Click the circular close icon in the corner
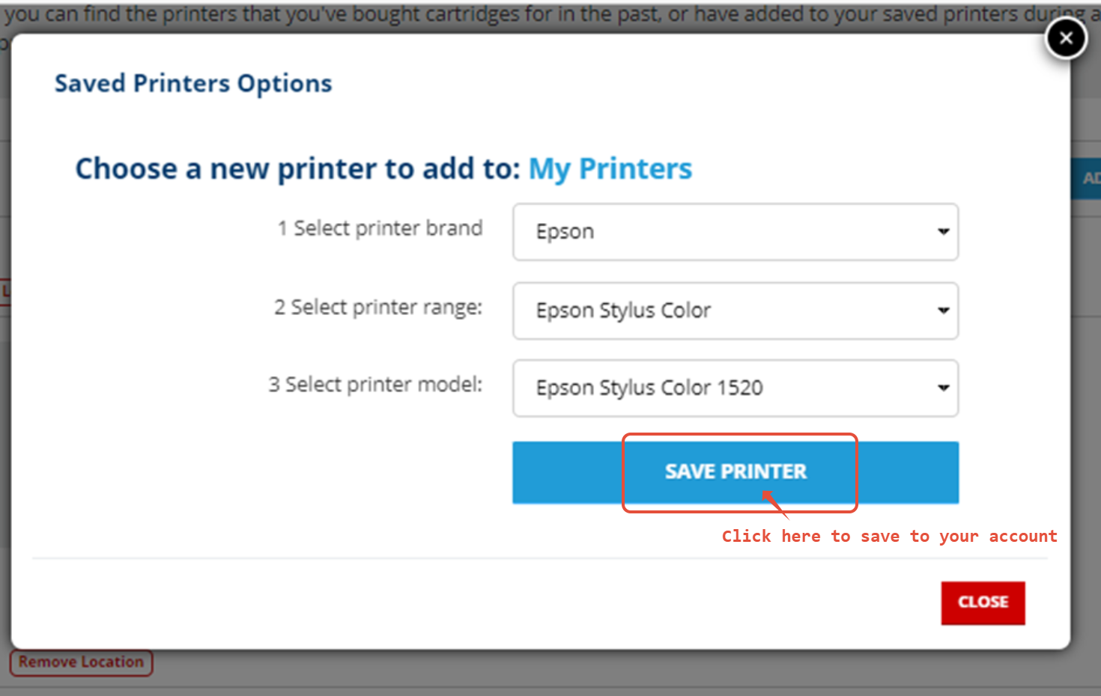 [x=1066, y=38]
